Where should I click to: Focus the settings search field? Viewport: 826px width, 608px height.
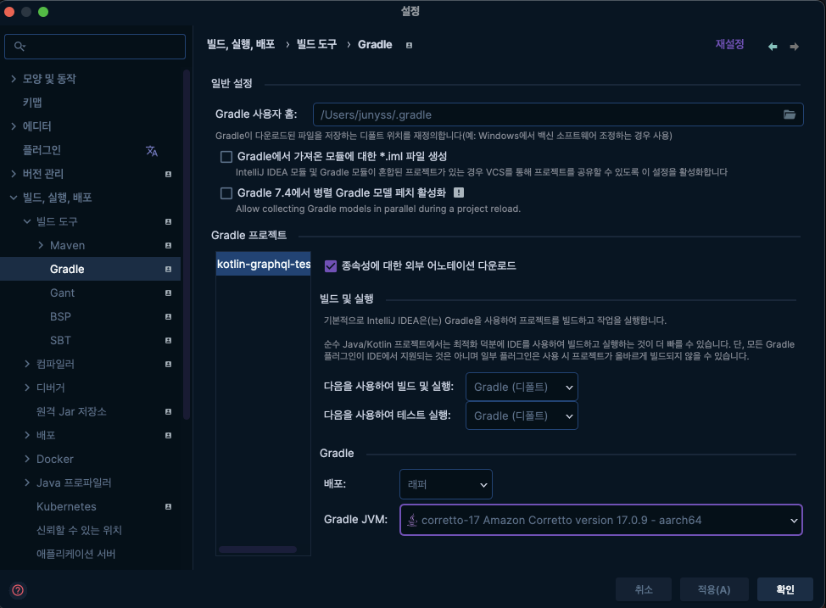(95, 47)
